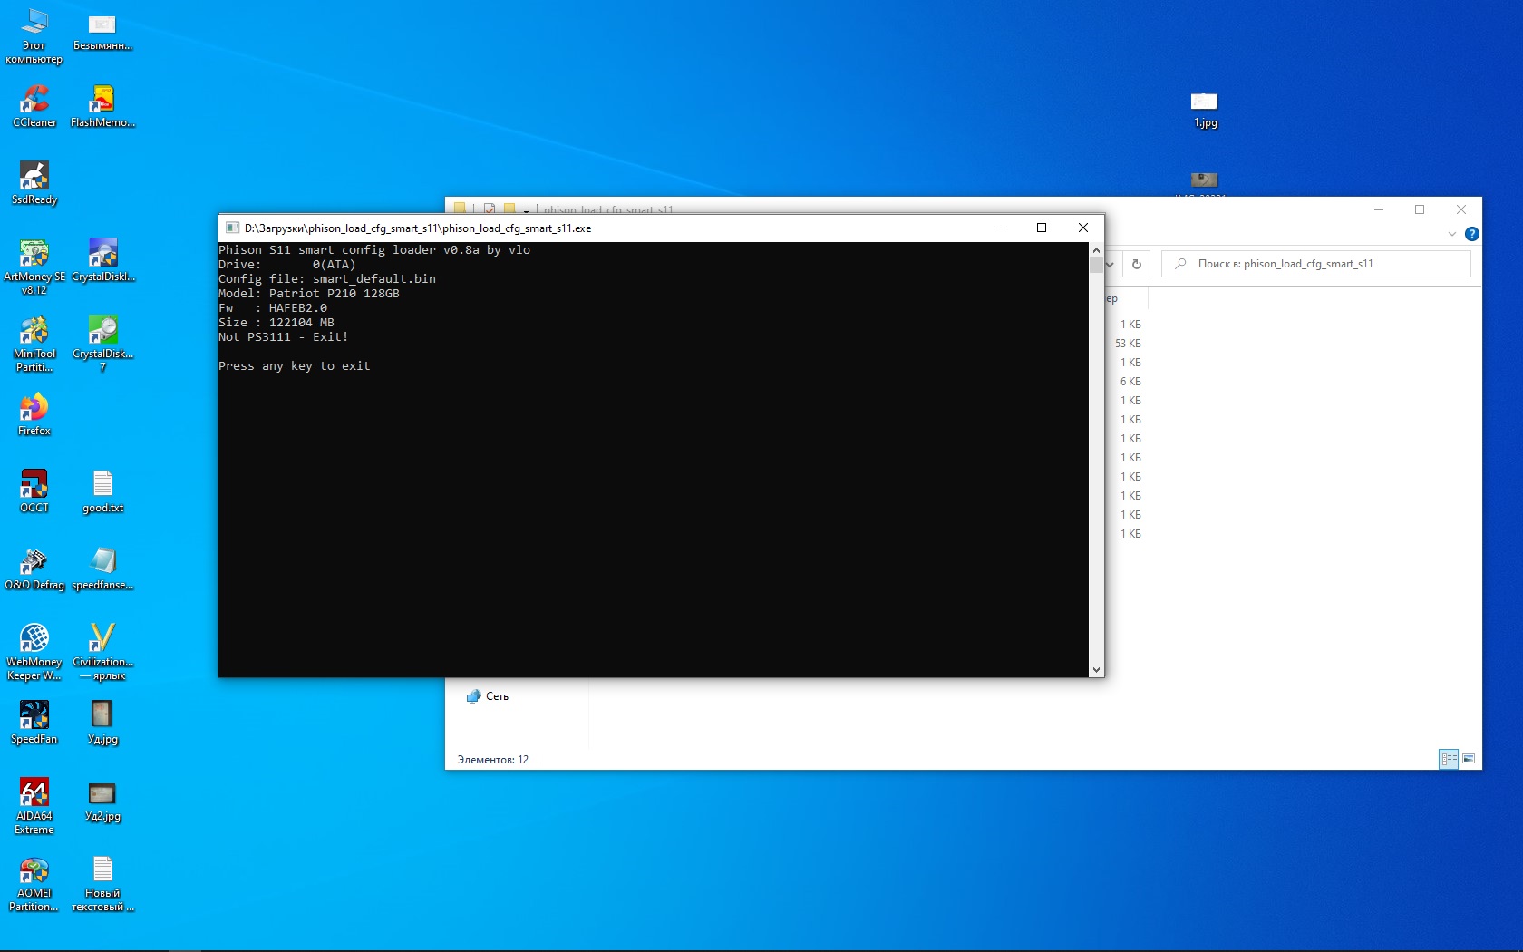Select the SsdReady desktop shortcut
The image size is (1523, 952).
click(34, 184)
